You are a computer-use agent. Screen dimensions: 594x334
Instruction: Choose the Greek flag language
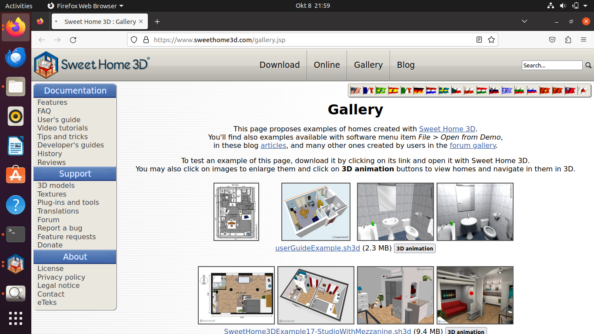click(x=507, y=91)
